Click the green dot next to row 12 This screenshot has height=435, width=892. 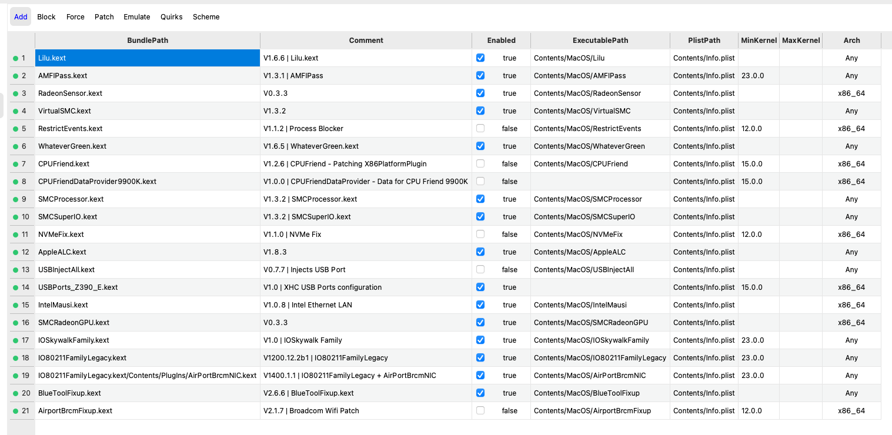click(15, 252)
